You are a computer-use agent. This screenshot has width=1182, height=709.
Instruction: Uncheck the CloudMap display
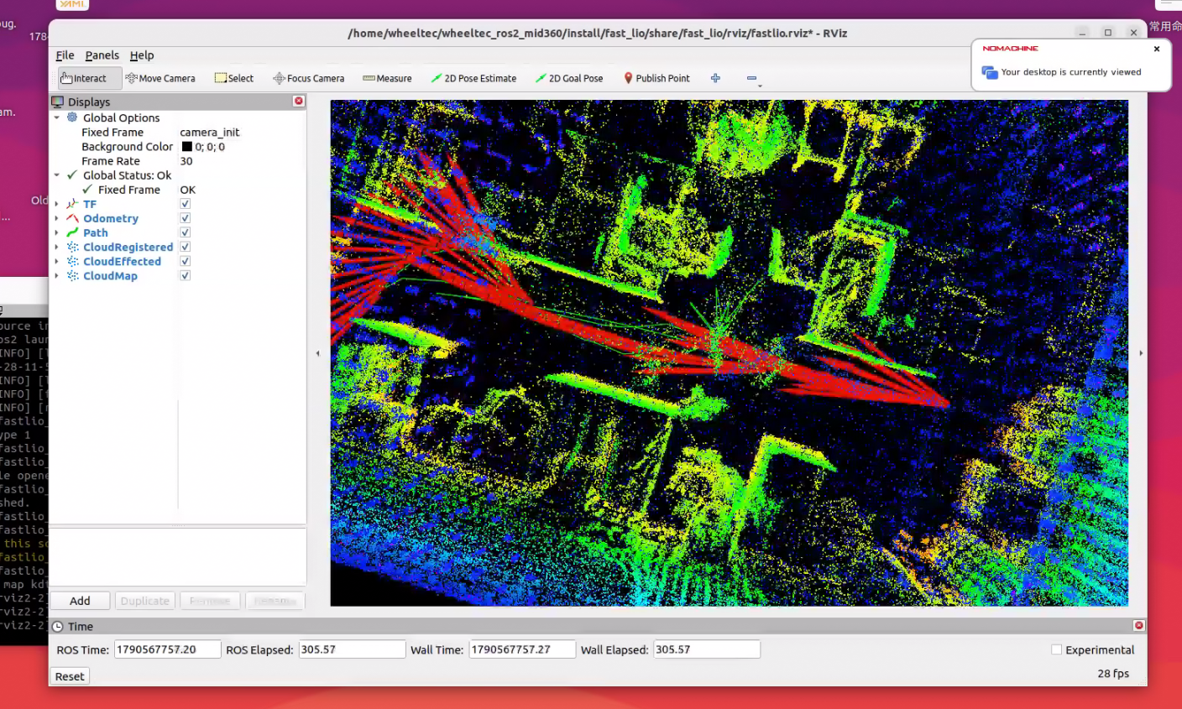point(185,275)
